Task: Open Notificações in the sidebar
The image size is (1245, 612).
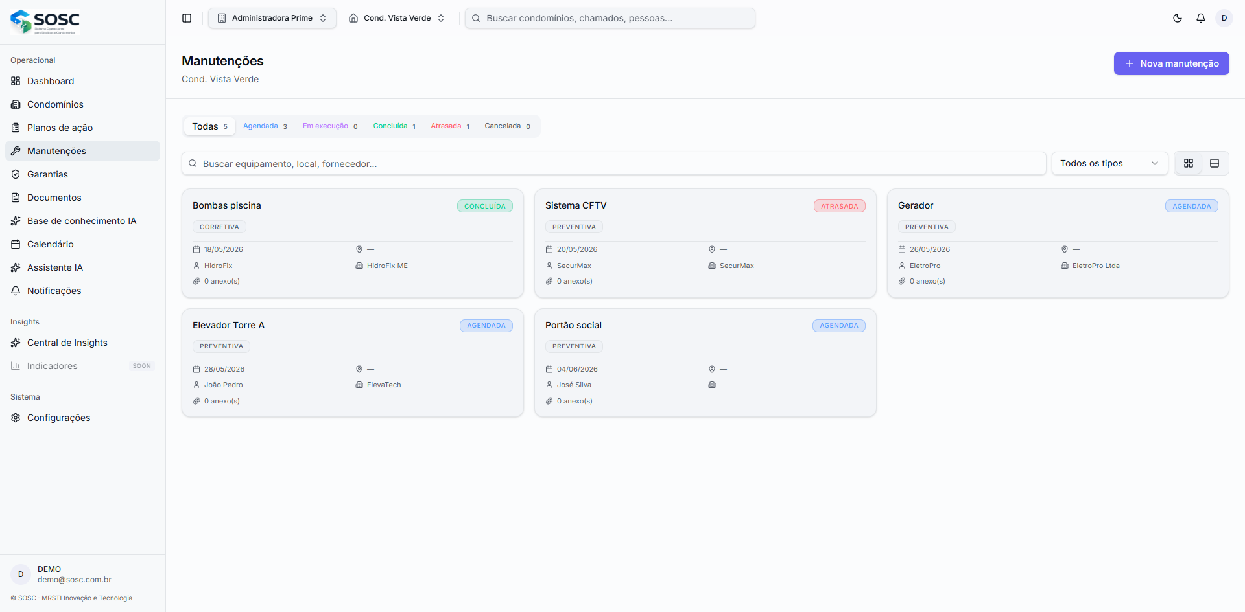Action: click(82, 291)
